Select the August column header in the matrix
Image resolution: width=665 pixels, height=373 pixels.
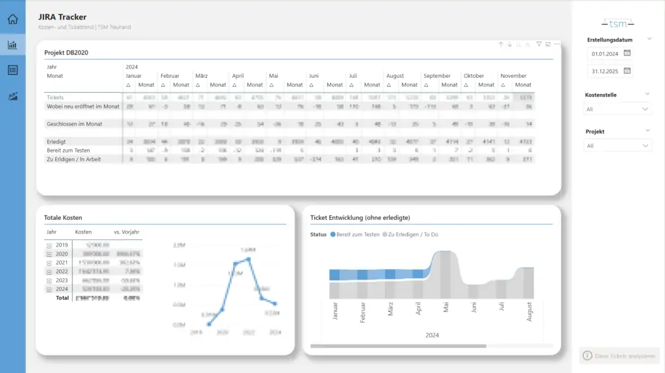click(x=395, y=76)
